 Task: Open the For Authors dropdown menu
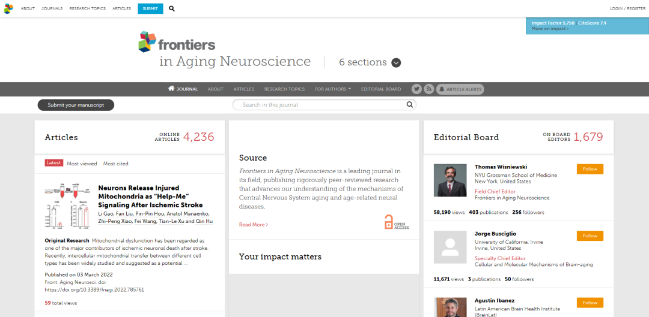pos(333,89)
